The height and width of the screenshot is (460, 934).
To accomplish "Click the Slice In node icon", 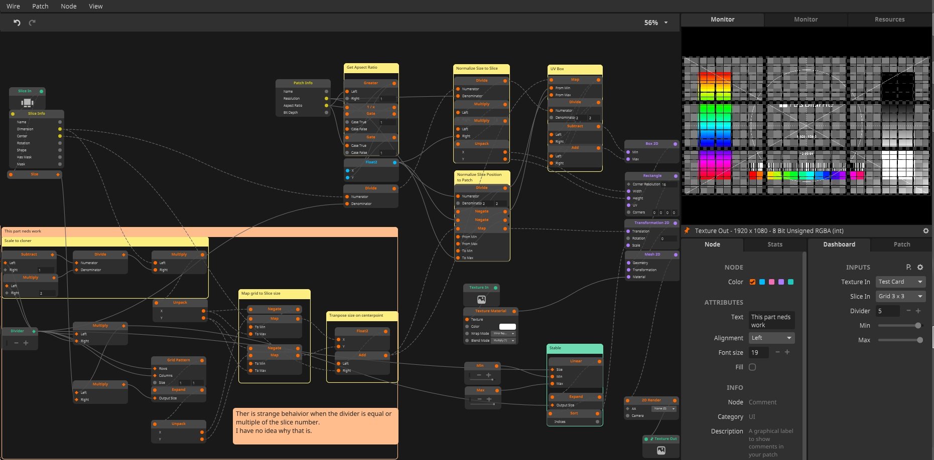I will point(27,103).
